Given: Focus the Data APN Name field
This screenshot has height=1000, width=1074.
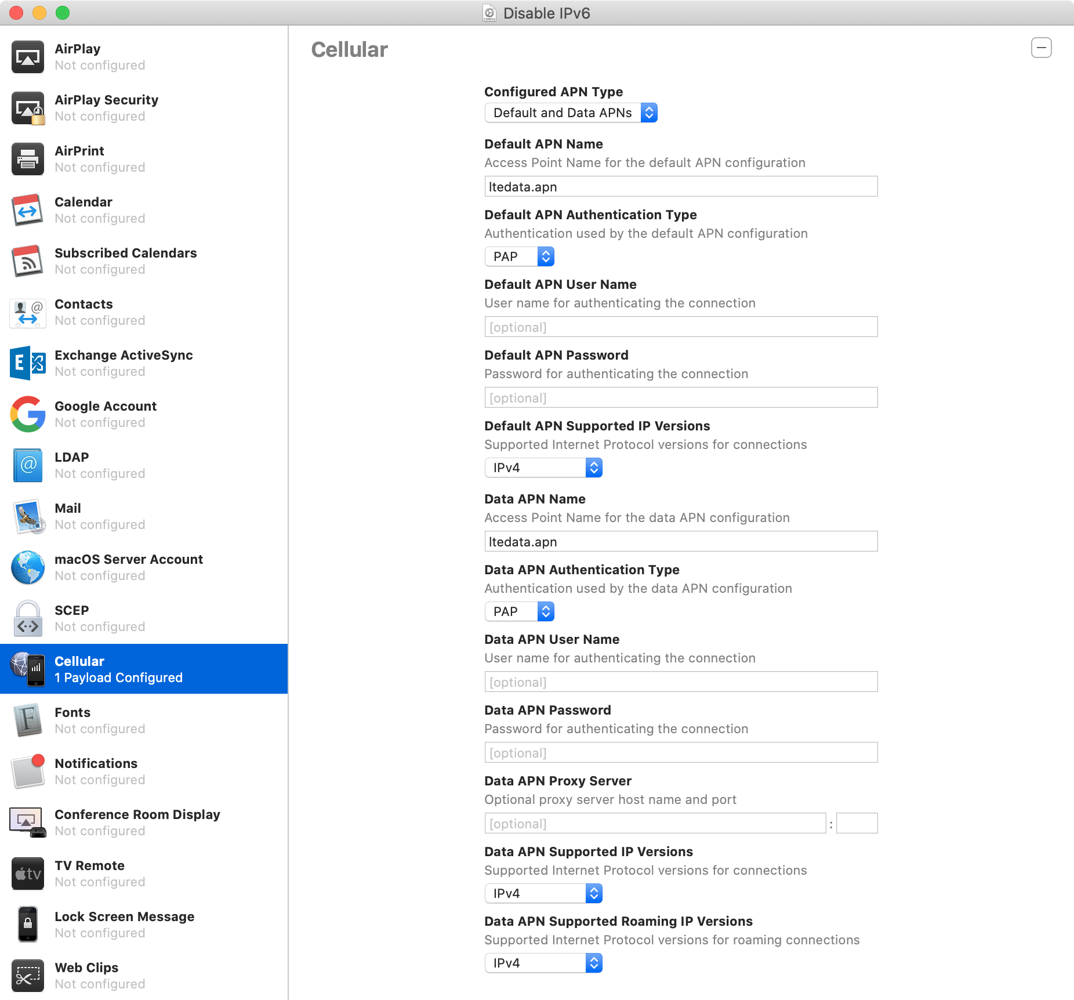Looking at the screenshot, I should 681,542.
